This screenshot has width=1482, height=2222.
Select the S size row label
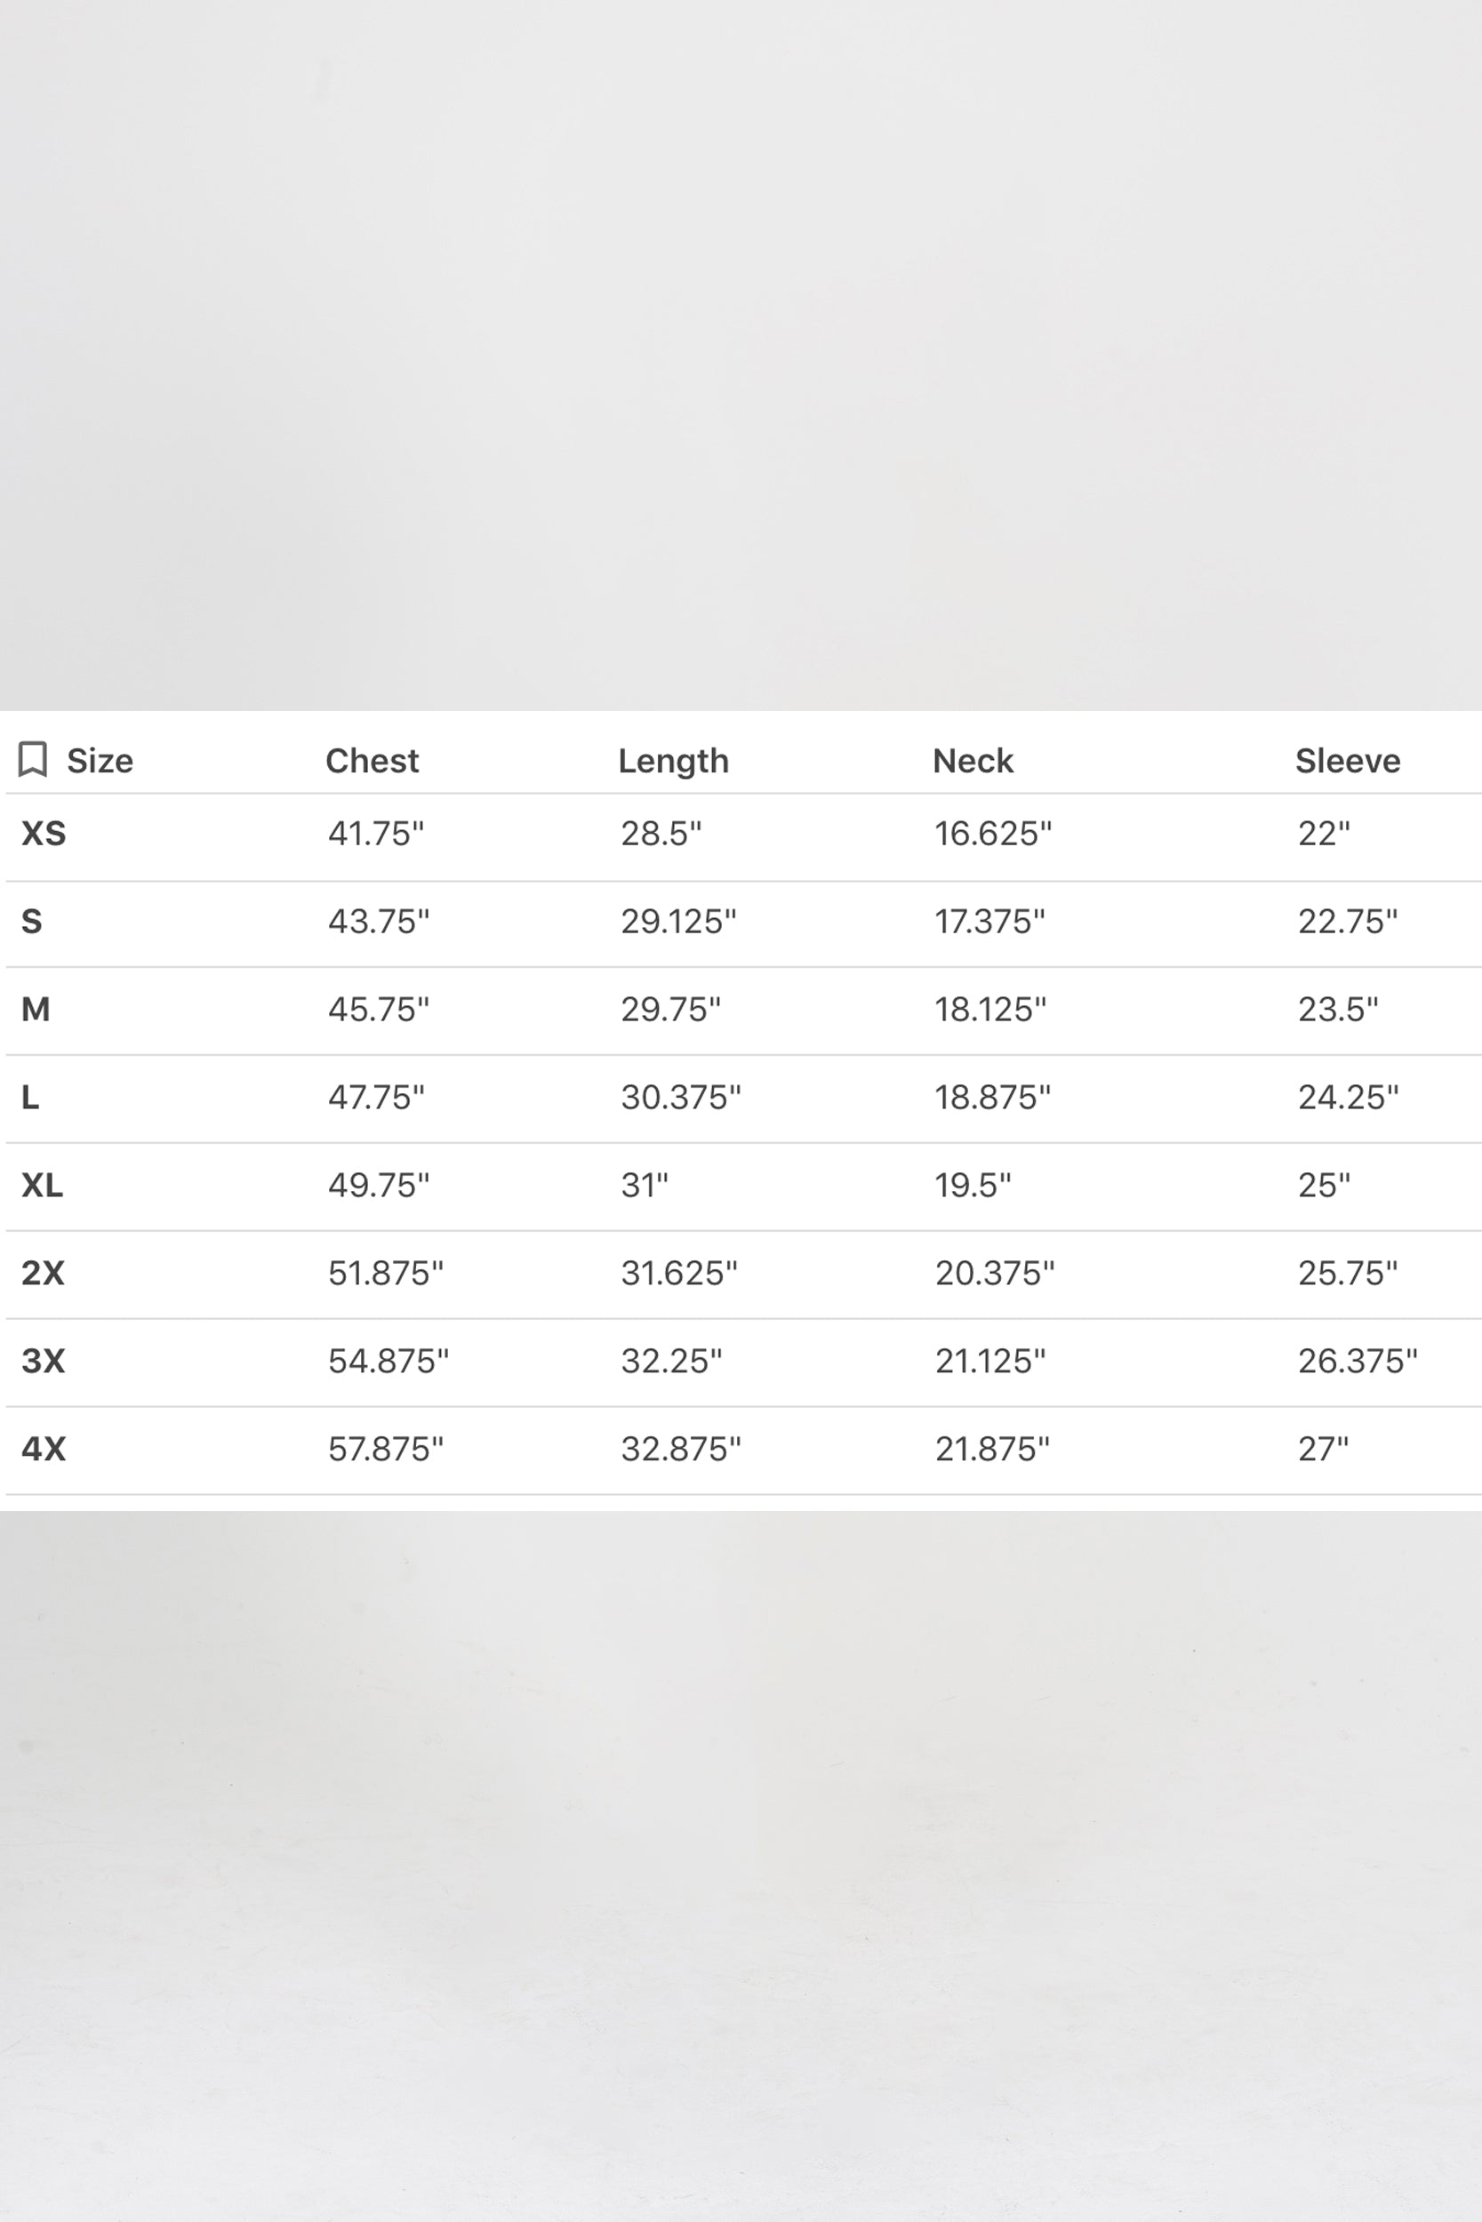click(31, 921)
